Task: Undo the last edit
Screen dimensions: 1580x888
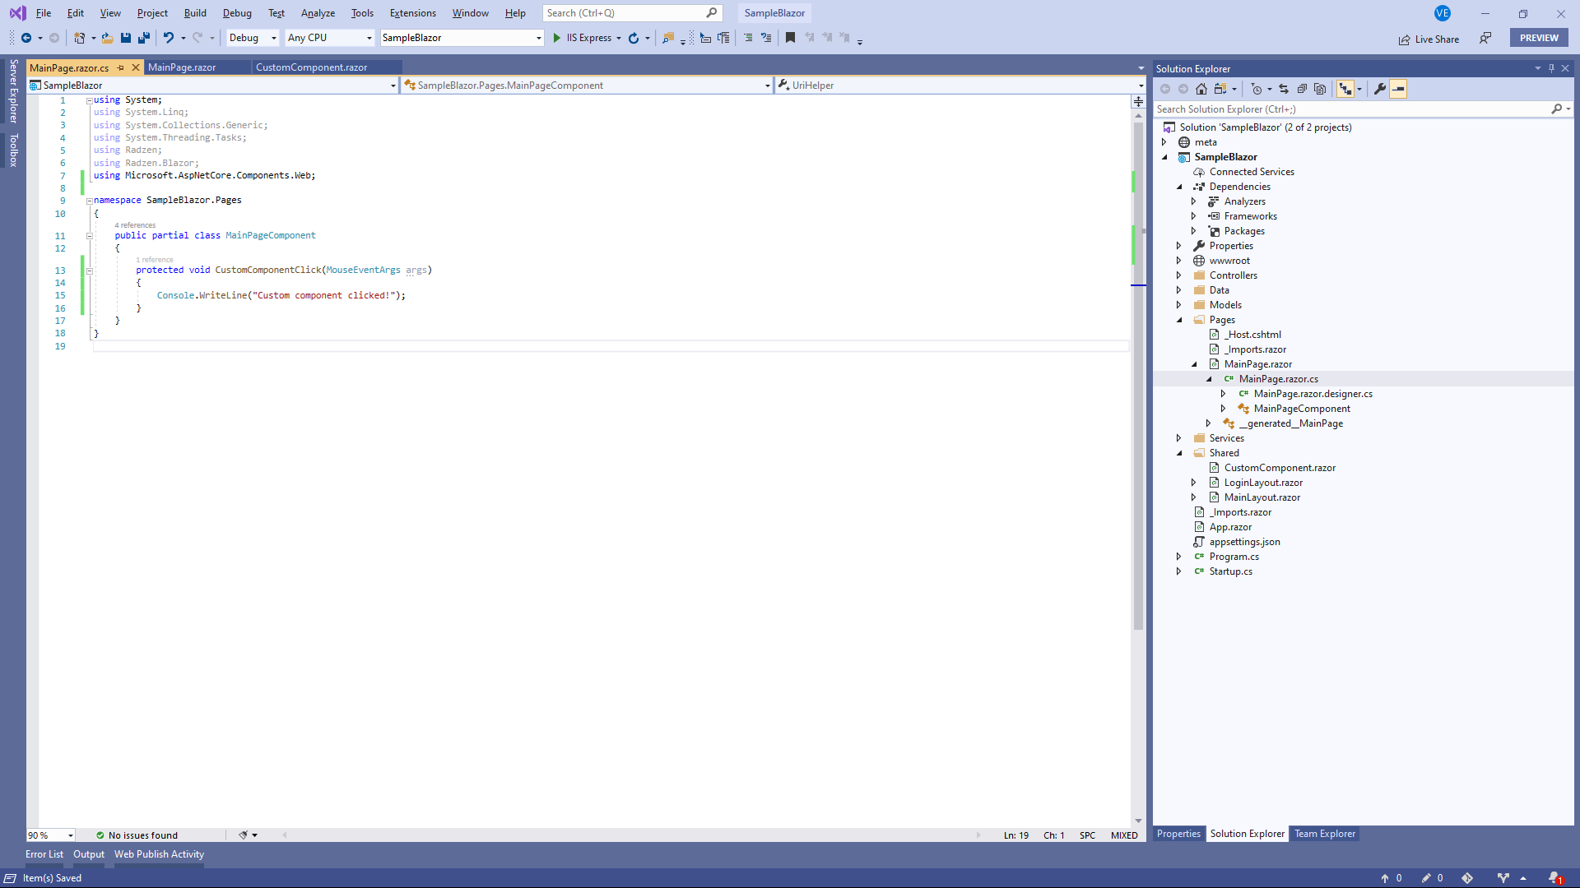Action: point(168,38)
